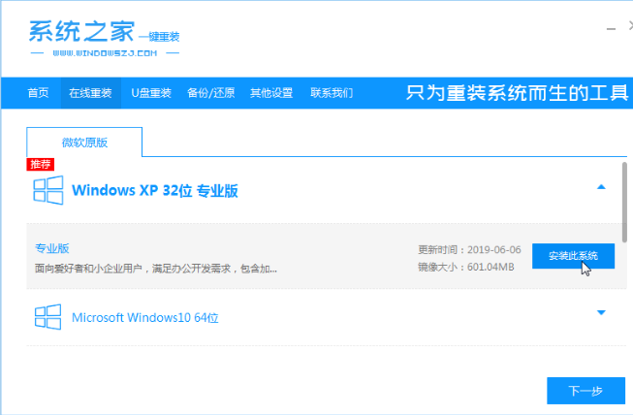
Task: Open 备份/还原 from navigation bar
Action: [210, 93]
